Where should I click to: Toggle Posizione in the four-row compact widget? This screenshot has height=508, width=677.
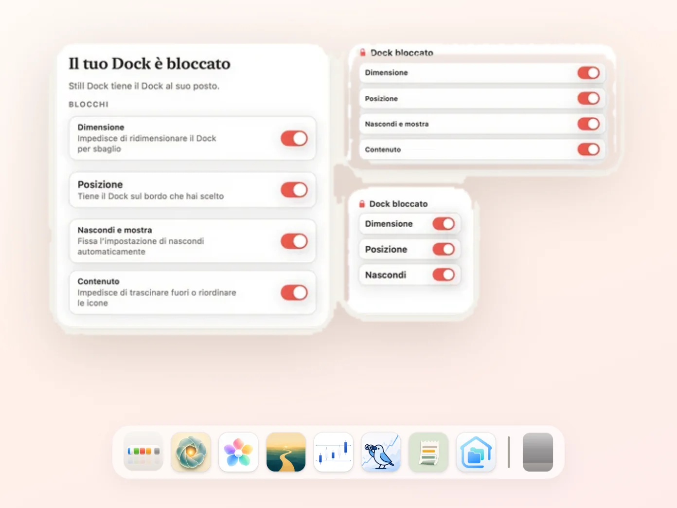pyautogui.click(x=588, y=98)
